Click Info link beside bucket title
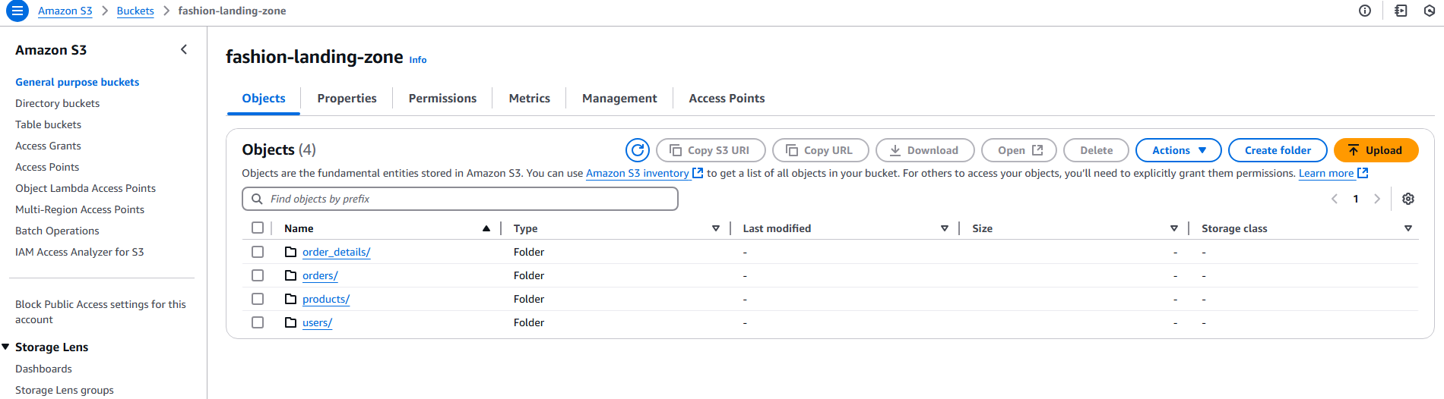 click(x=418, y=60)
